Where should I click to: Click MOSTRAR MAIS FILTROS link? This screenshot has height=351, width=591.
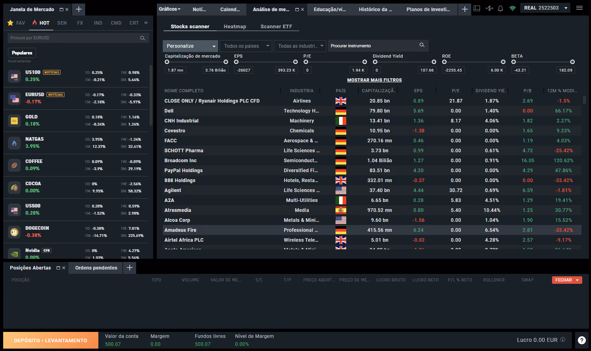[x=374, y=80]
